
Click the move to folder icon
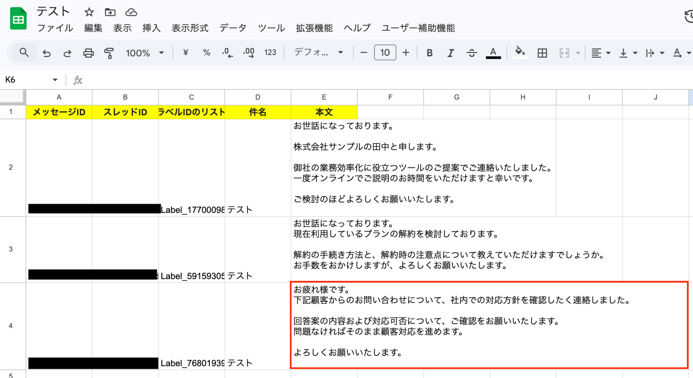click(x=110, y=12)
